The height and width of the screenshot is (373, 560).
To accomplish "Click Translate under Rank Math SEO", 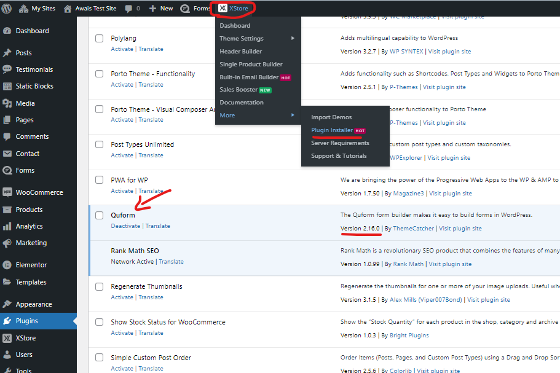I will (171, 262).
